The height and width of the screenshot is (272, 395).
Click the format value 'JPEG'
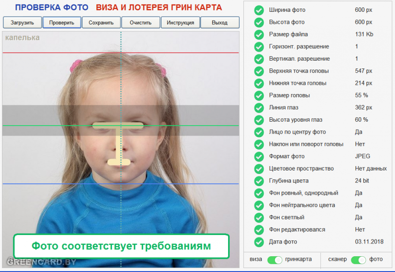tap(362, 156)
